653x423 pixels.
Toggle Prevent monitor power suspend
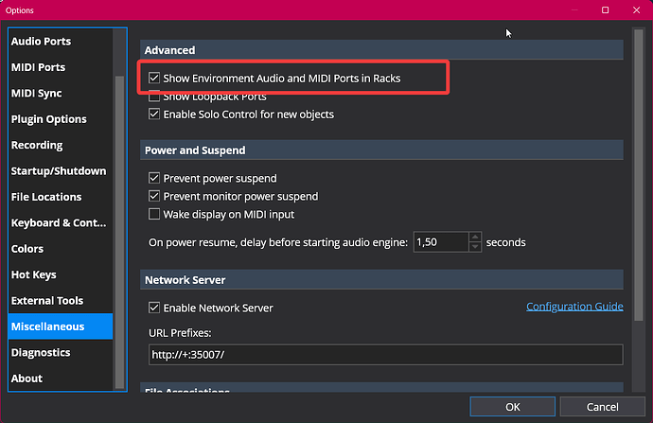click(154, 196)
